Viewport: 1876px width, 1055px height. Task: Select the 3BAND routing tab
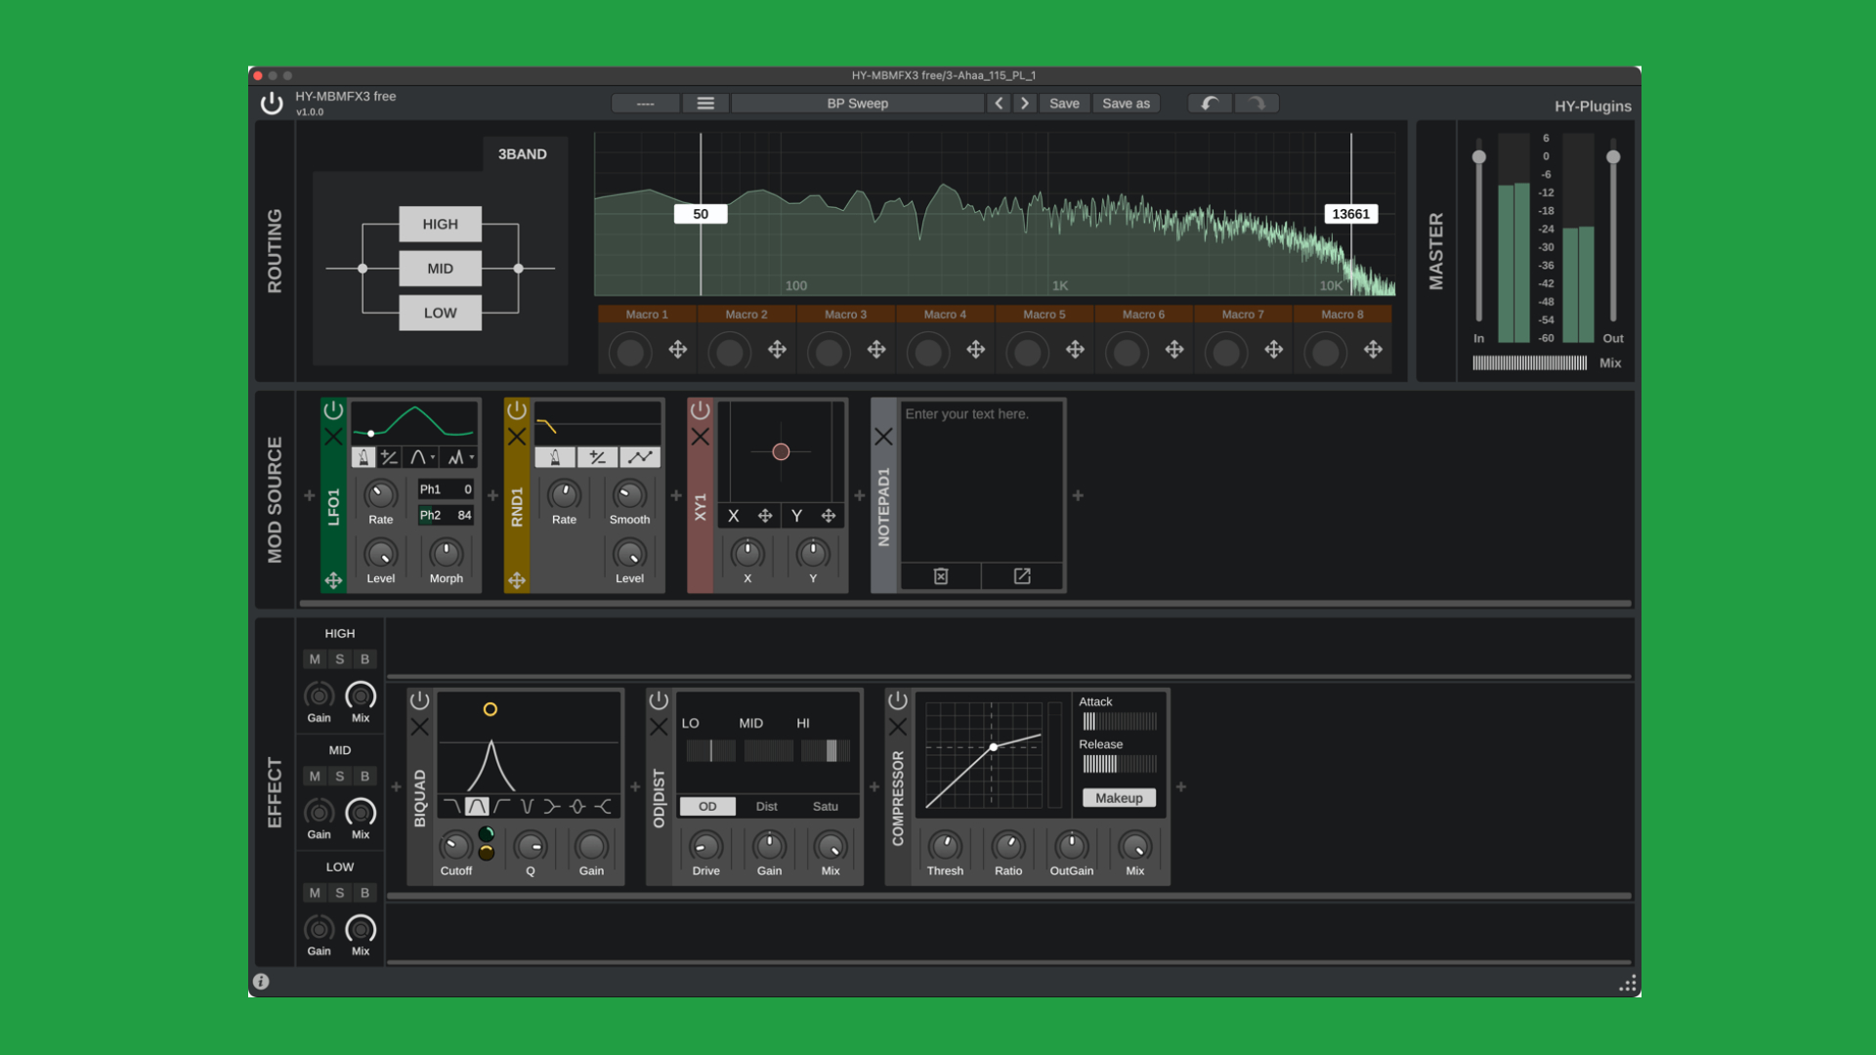pos(523,154)
